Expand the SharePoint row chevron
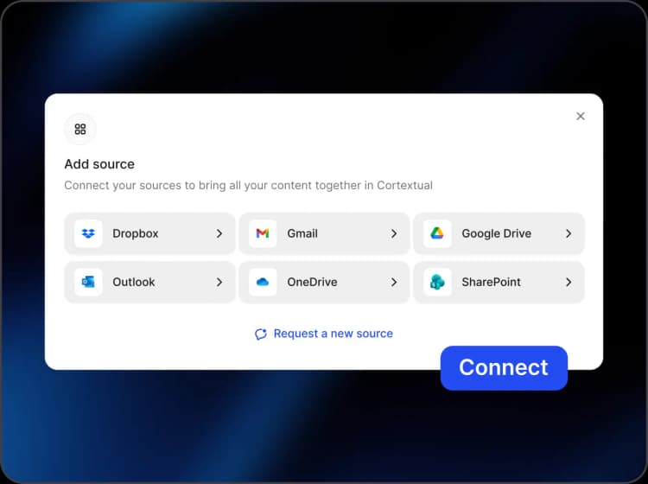Image resolution: width=648 pixels, height=484 pixels. click(569, 282)
